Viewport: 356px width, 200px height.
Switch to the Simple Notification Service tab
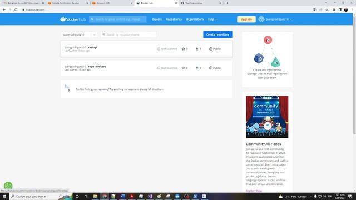(x=68, y=3)
